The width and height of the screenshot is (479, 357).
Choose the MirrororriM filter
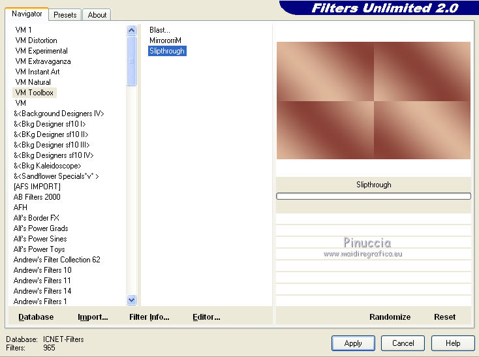[x=165, y=40]
